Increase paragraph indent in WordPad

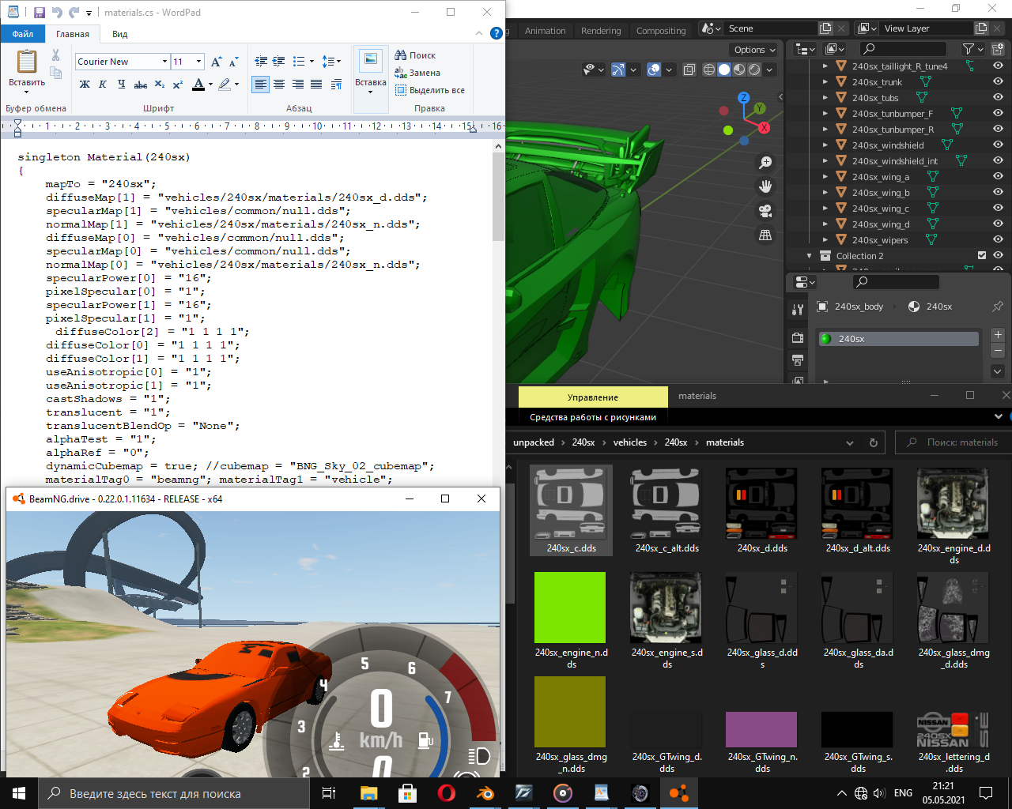coord(279,61)
